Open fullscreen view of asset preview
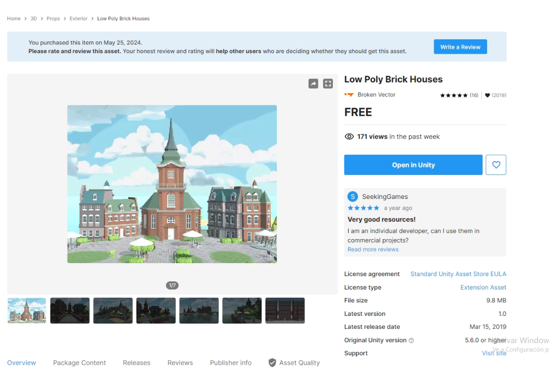The height and width of the screenshot is (371, 549). pyautogui.click(x=328, y=84)
